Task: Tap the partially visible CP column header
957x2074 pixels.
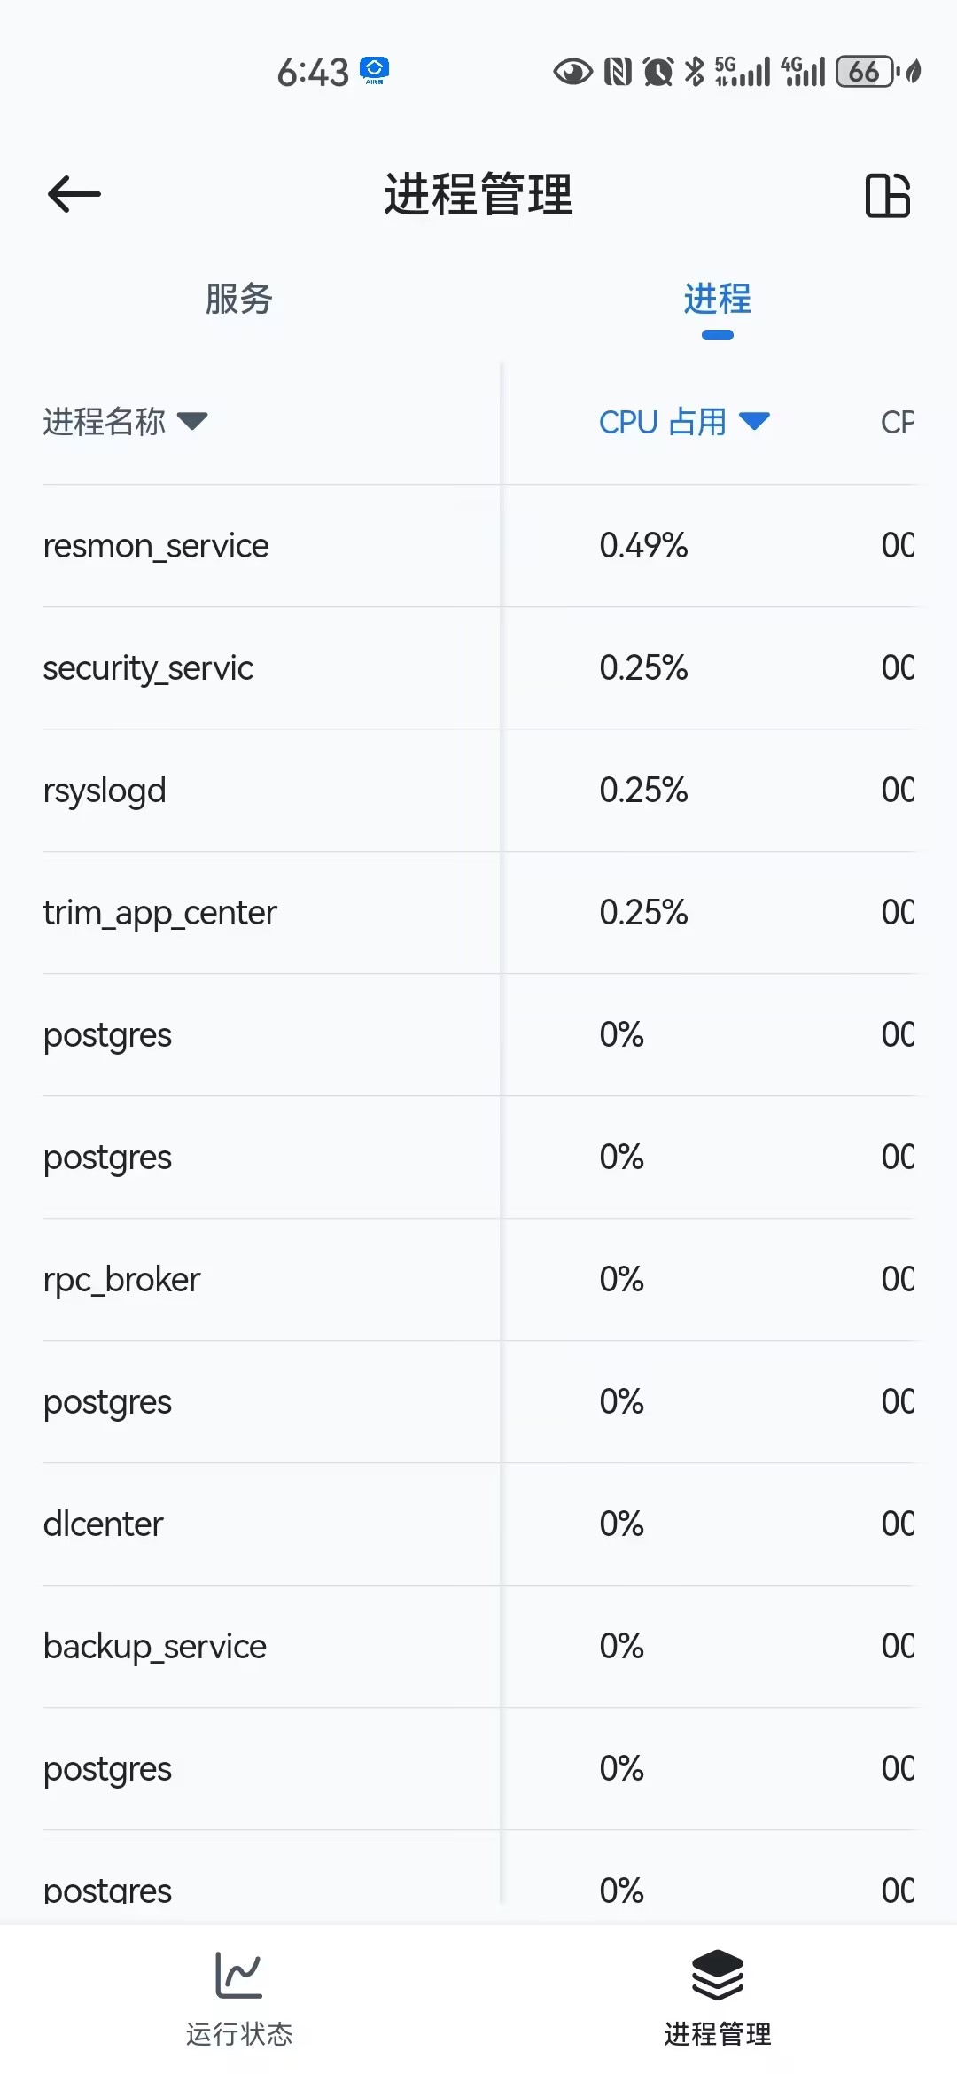Action: (897, 422)
